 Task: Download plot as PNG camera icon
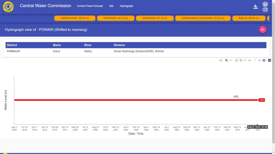pos(221,60)
